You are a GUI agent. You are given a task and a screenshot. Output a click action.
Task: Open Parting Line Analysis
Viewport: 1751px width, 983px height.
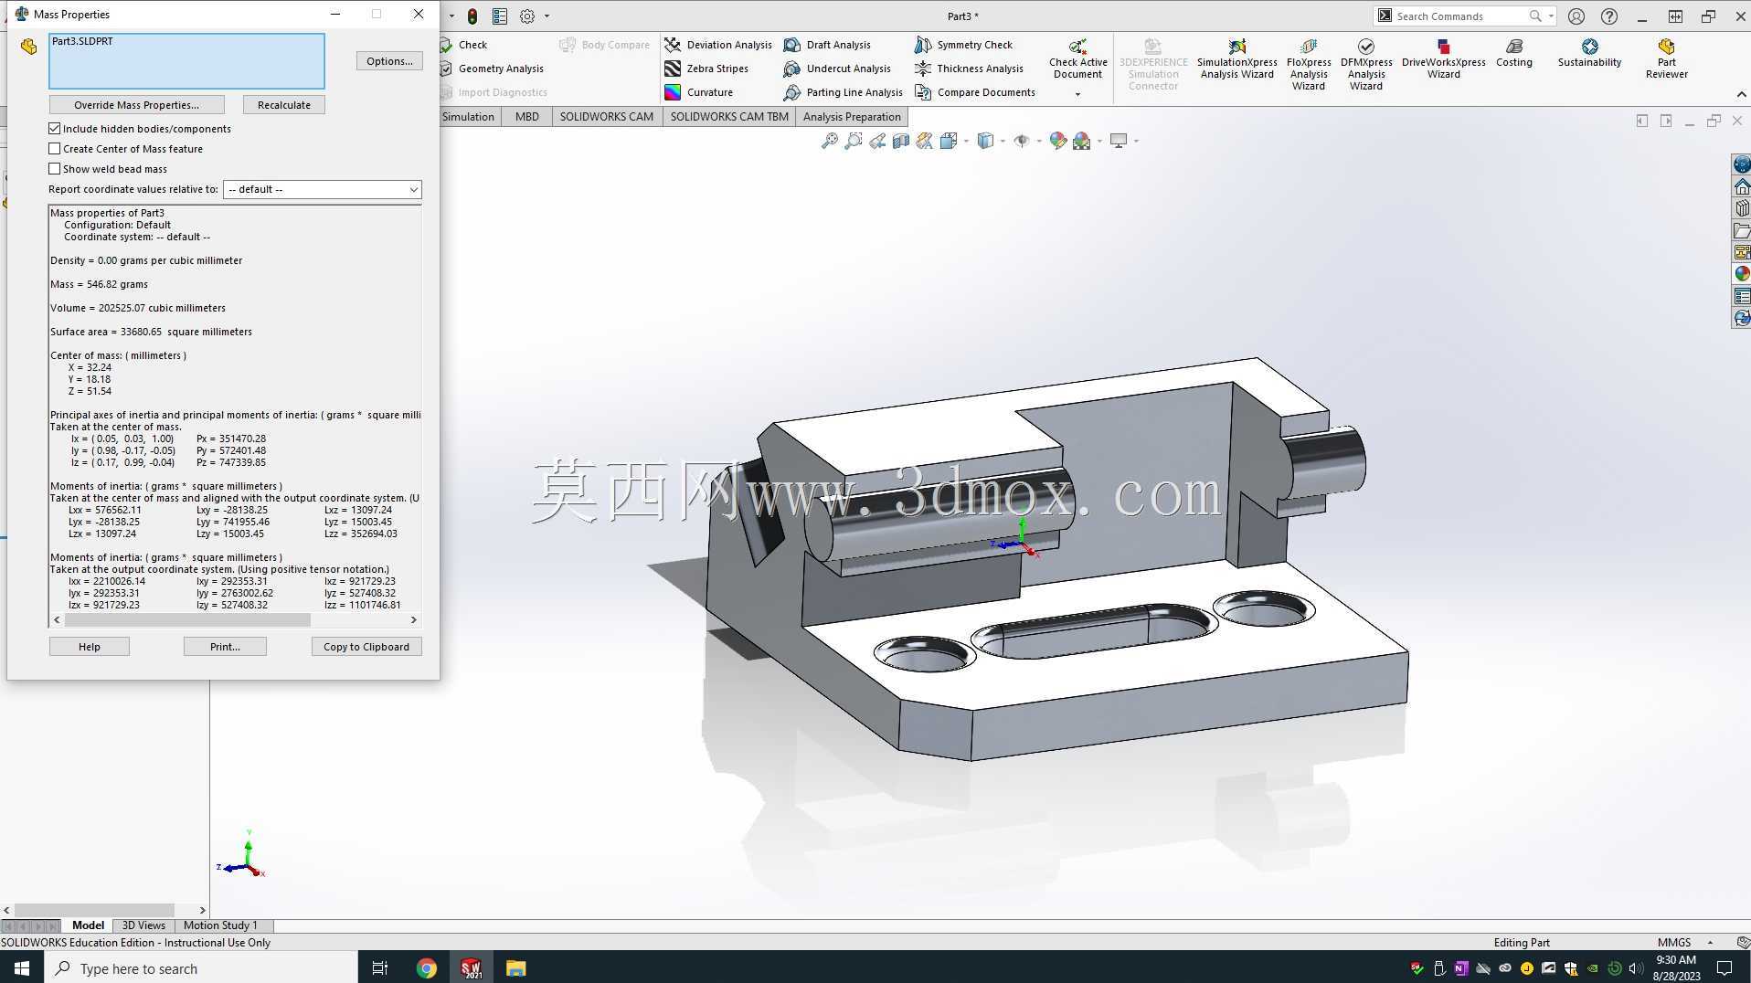pos(843,92)
